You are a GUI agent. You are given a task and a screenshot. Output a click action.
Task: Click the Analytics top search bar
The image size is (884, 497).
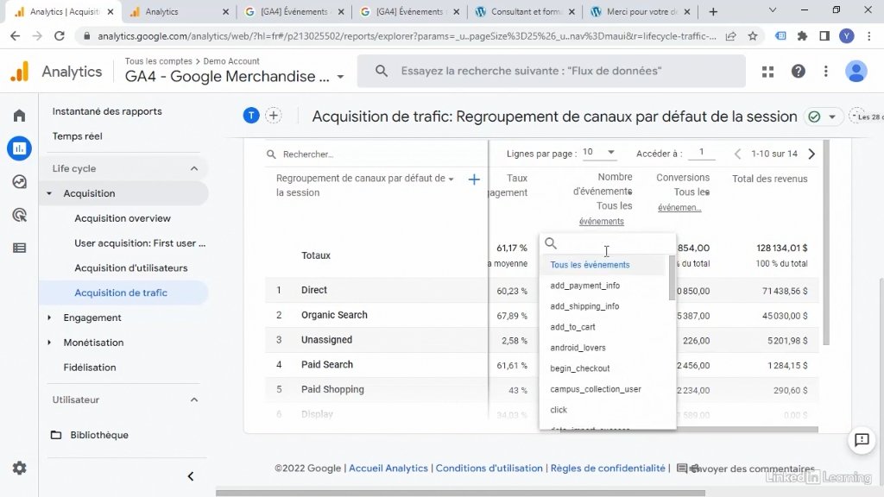point(552,71)
